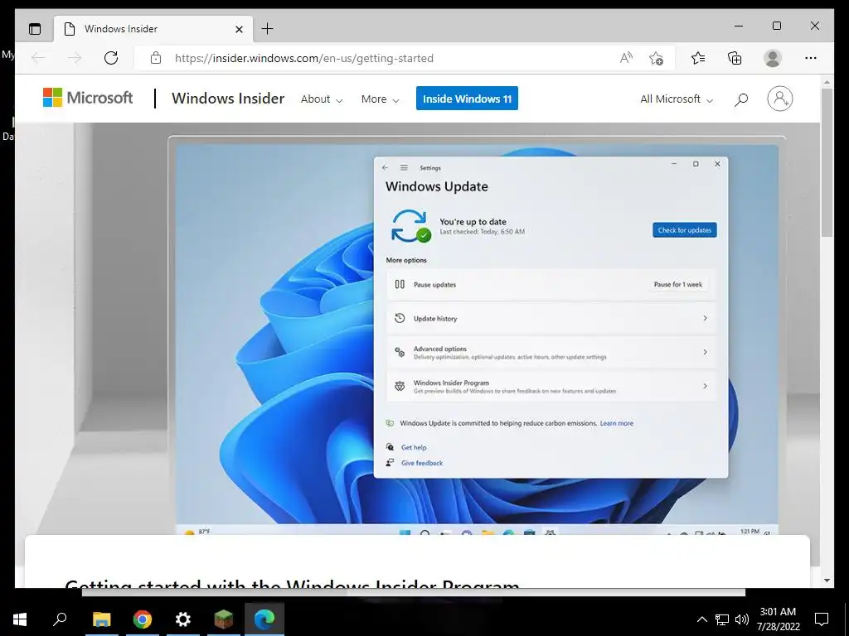Open taskbar search

click(60, 619)
